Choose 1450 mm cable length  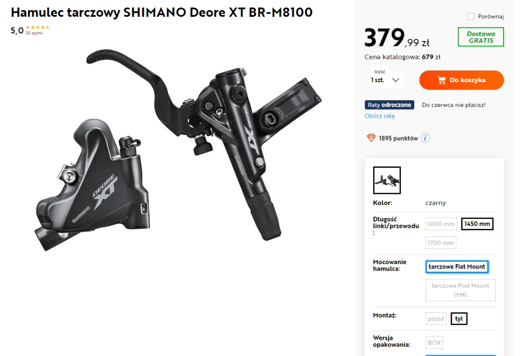tap(477, 224)
